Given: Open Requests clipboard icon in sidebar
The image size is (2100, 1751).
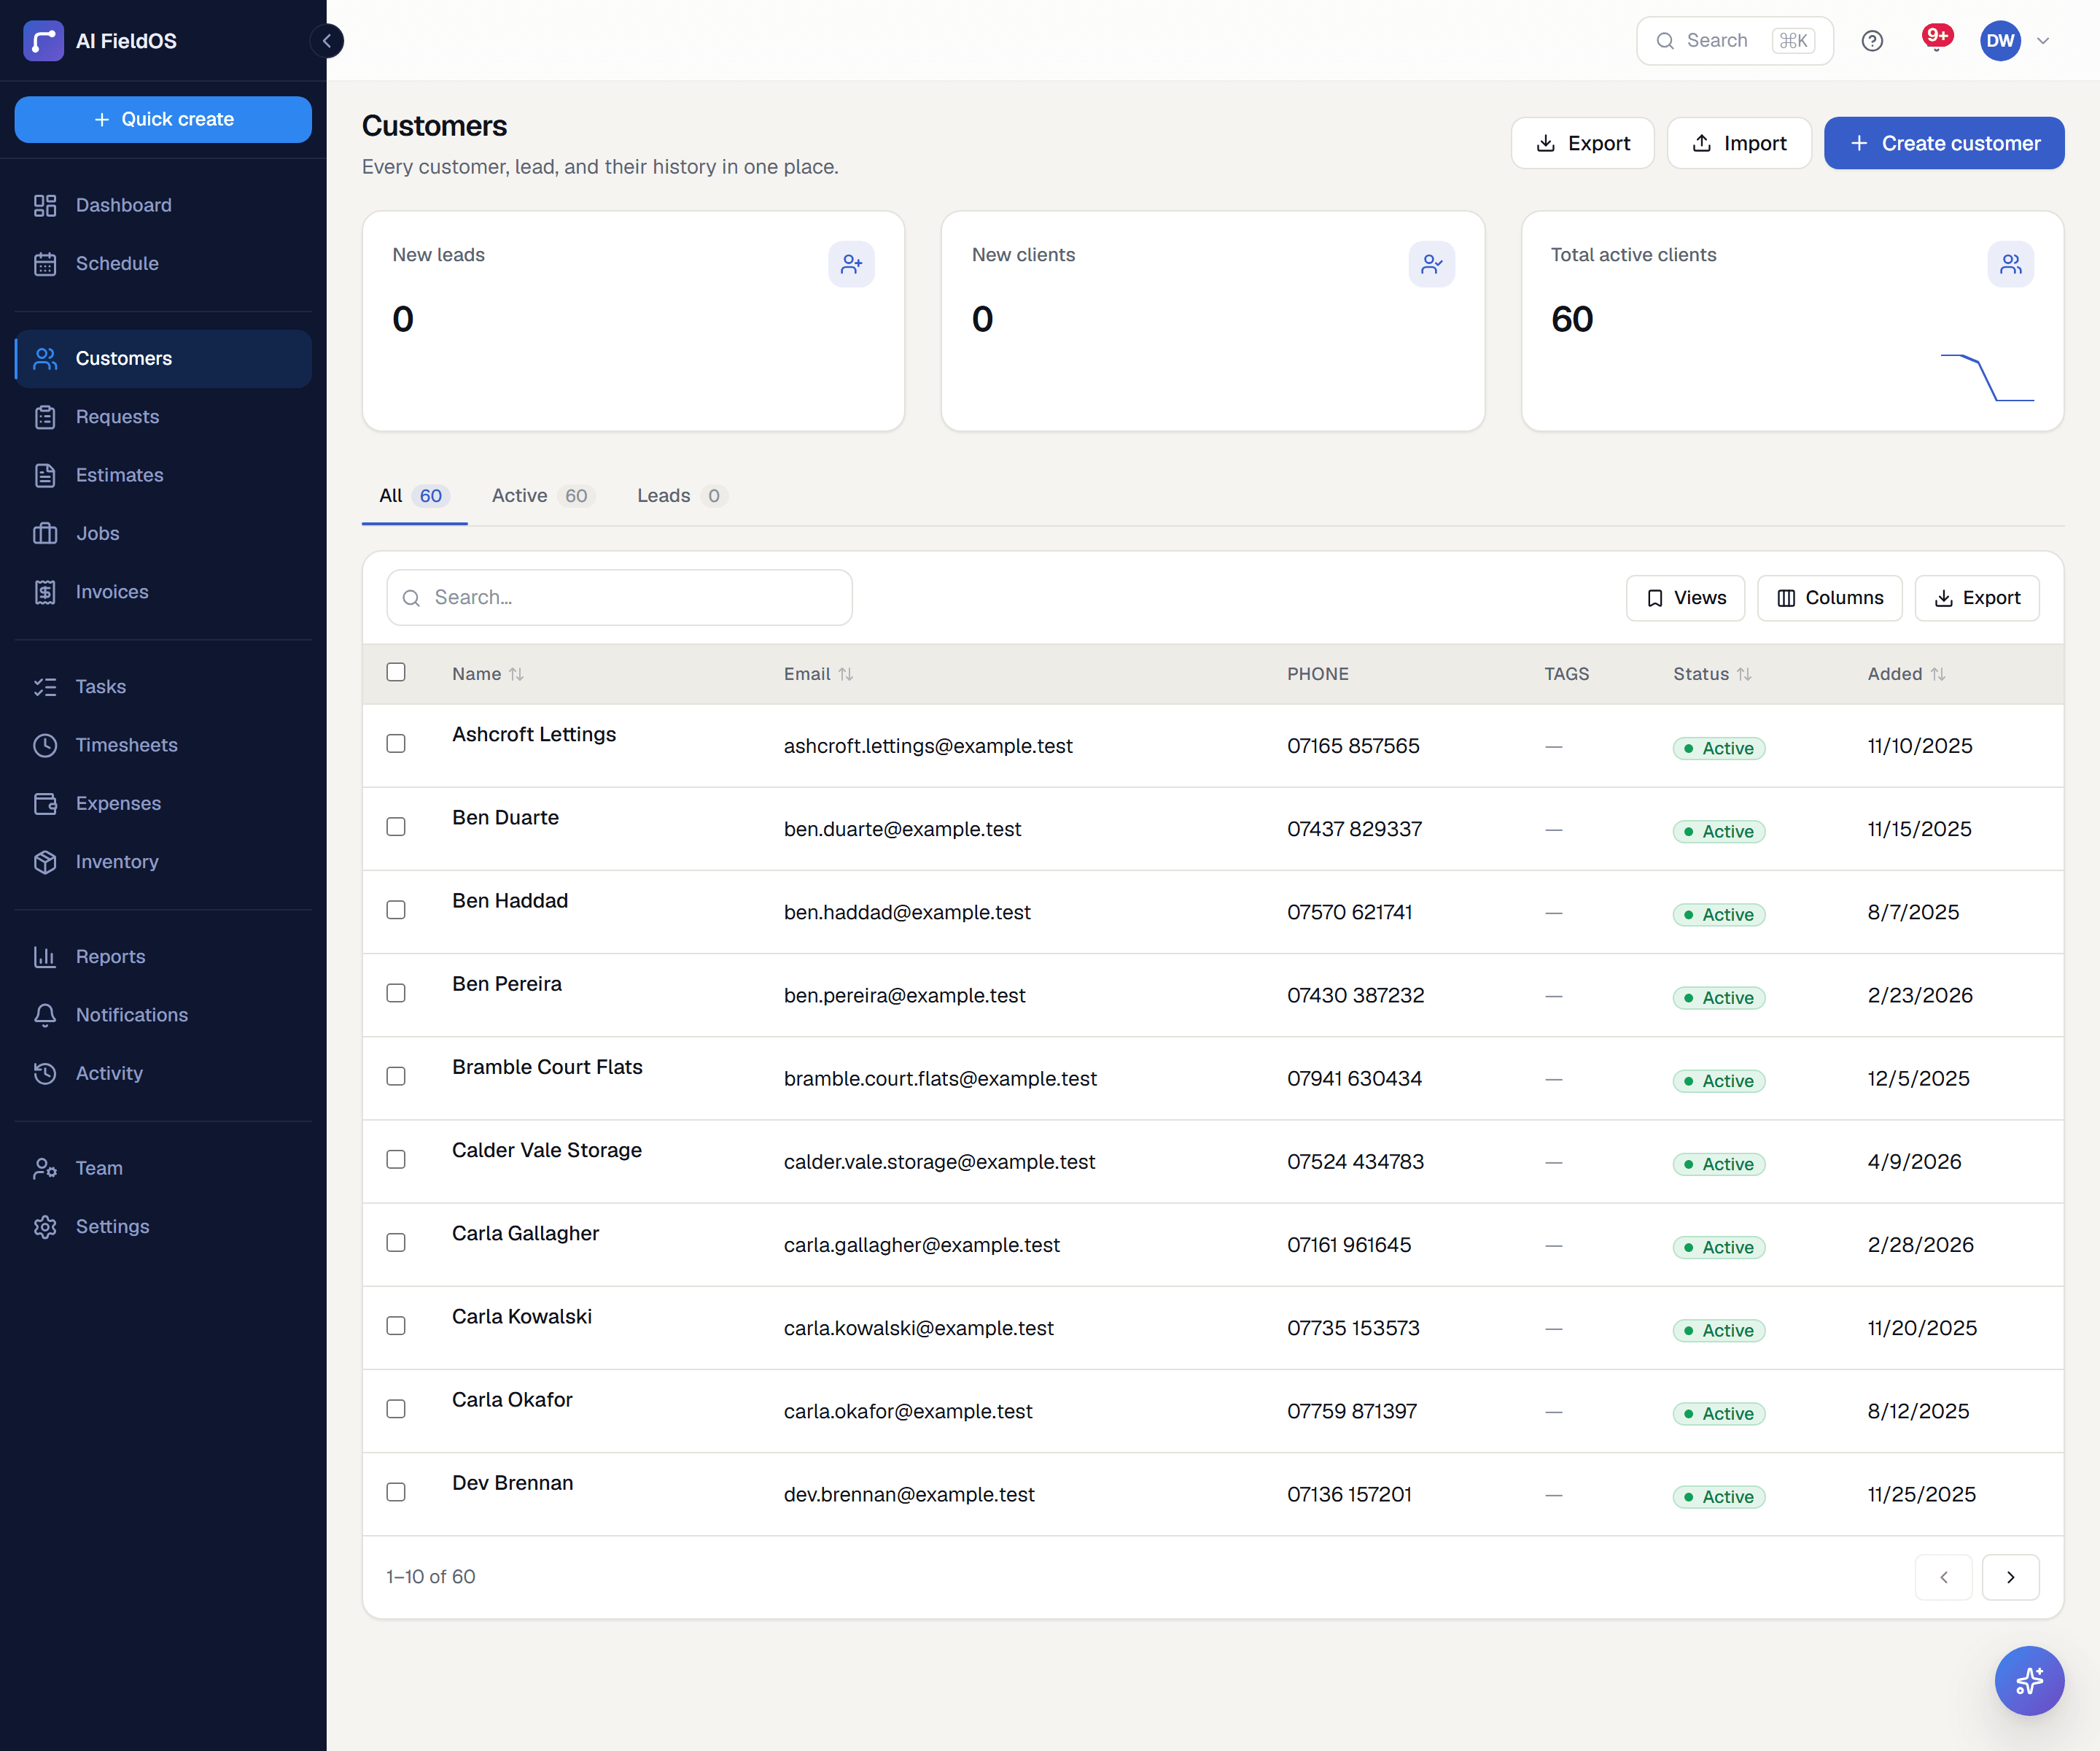Looking at the screenshot, I should pos(45,417).
